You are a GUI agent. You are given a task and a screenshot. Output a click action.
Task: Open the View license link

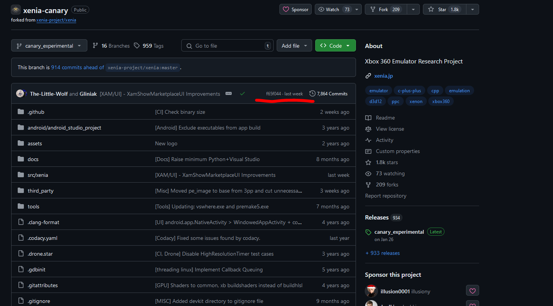[x=390, y=129]
